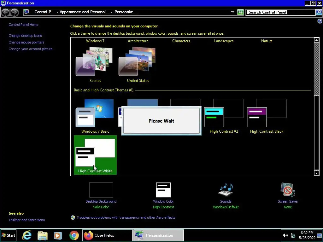Open the Start menu

[x=9, y=235]
